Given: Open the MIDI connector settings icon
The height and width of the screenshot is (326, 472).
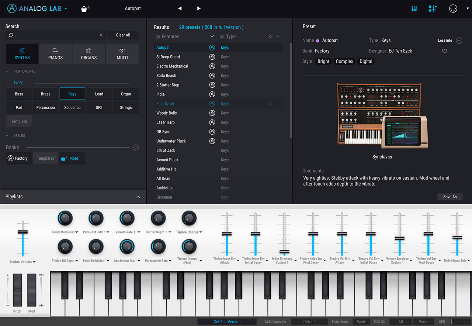Looking at the screenshot, I should click(x=453, y=8).
